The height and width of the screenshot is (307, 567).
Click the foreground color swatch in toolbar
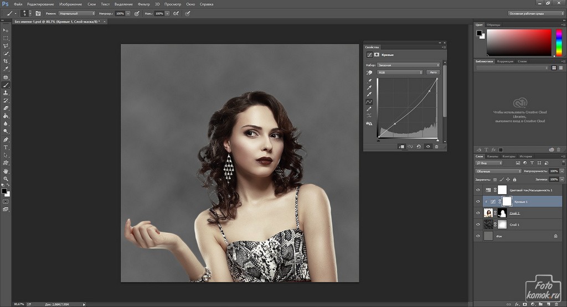(x=4, y=191)
